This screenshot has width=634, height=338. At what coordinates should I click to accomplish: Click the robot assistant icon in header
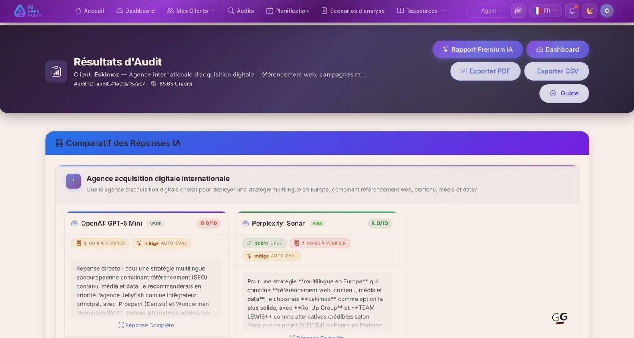click(519, 11)
